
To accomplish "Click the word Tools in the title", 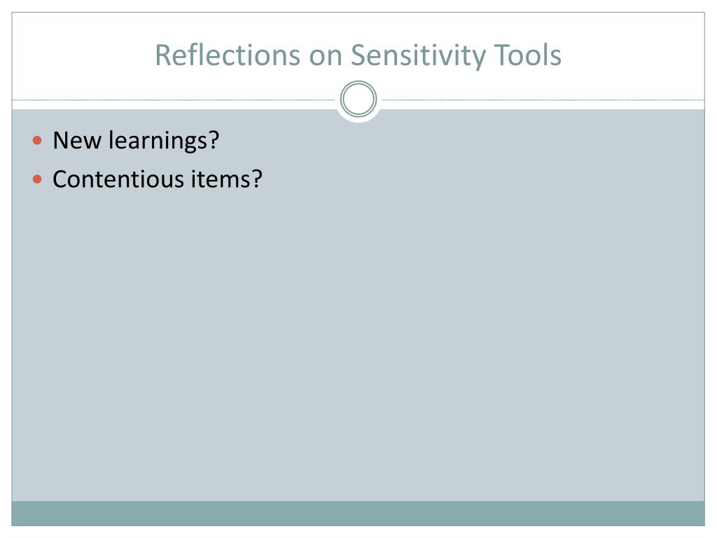I will coord(527,55).
